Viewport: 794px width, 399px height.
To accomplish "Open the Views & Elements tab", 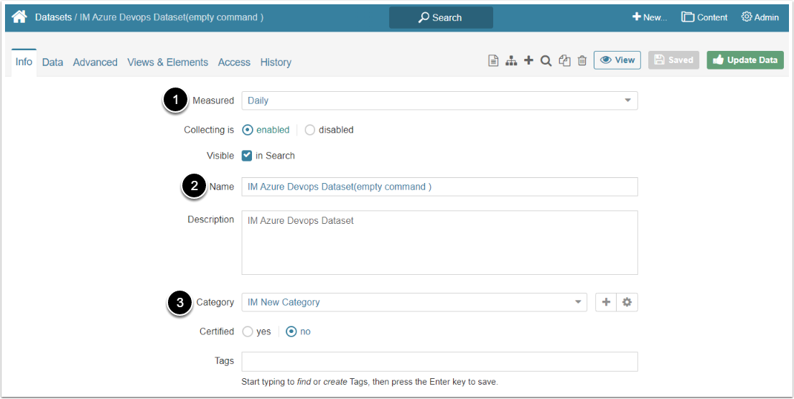I will pos(167,62).
